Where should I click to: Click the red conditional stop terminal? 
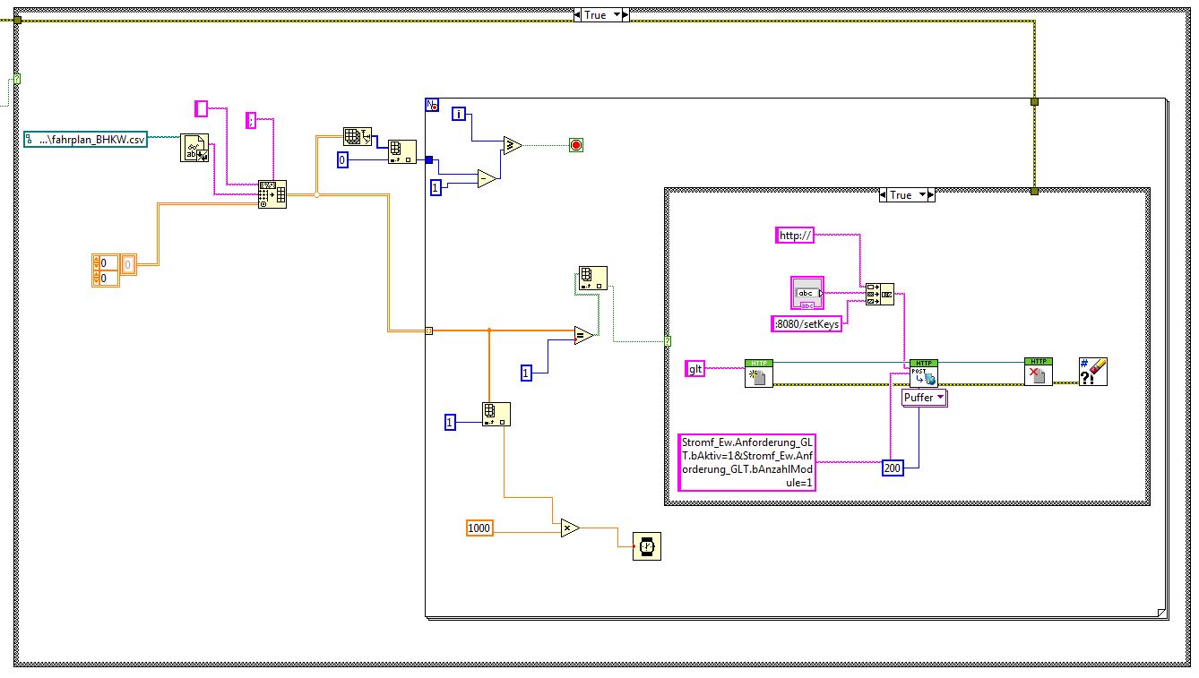pyautogui.click(x=576, y=145)
